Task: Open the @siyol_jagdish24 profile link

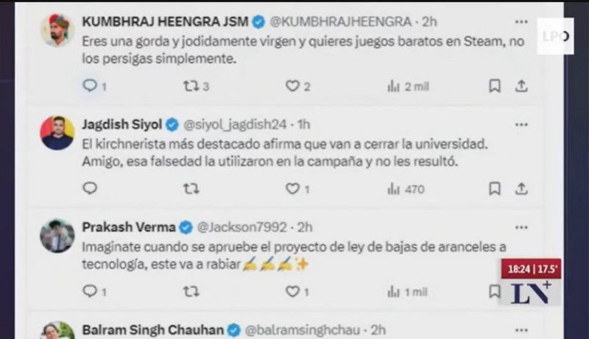Action: pyautogui.click(x=235, y=124)
